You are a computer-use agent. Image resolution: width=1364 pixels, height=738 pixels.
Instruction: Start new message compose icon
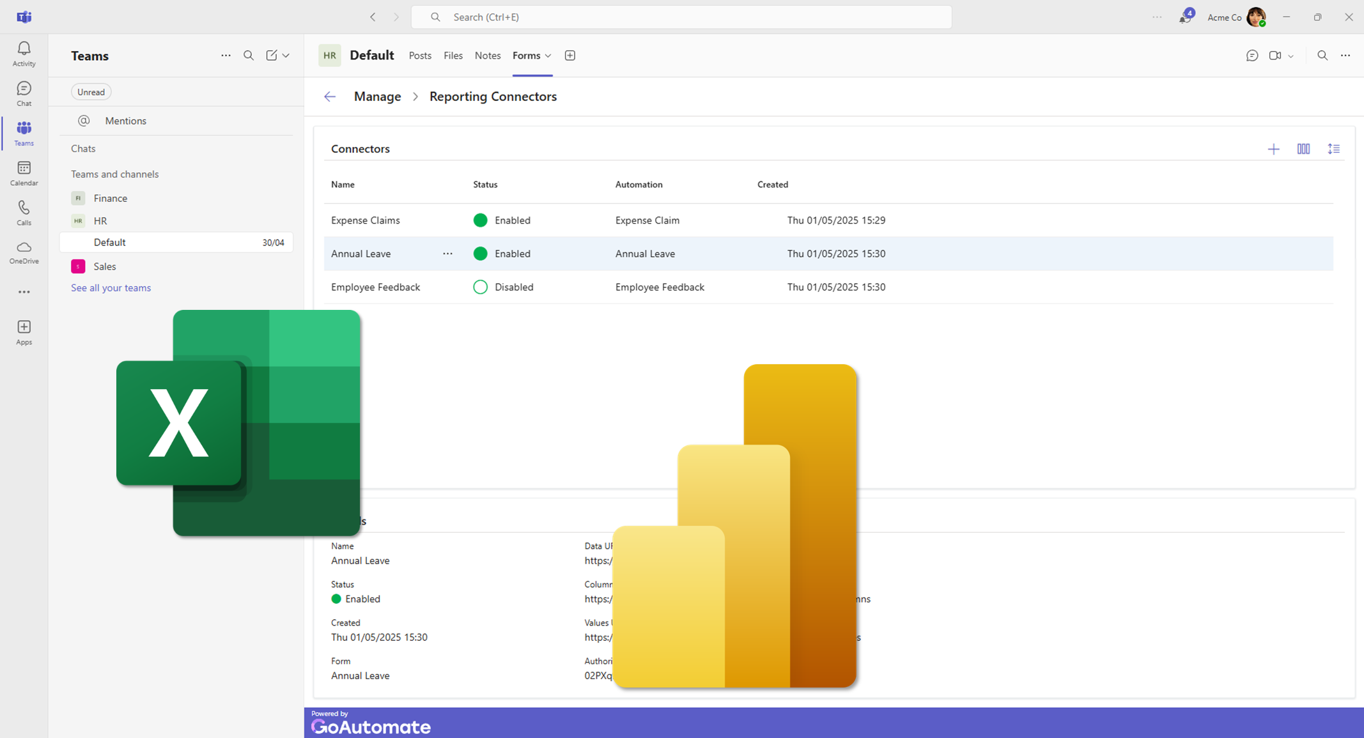click(x=272, y=56)
